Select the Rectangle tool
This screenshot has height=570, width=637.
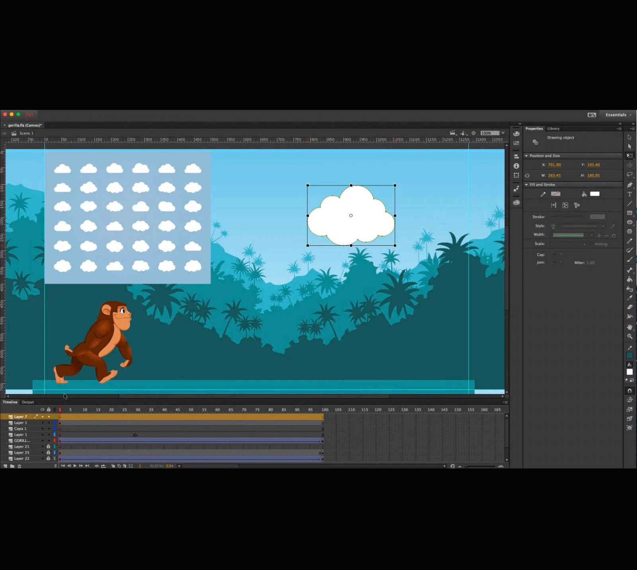coord(629,213)
